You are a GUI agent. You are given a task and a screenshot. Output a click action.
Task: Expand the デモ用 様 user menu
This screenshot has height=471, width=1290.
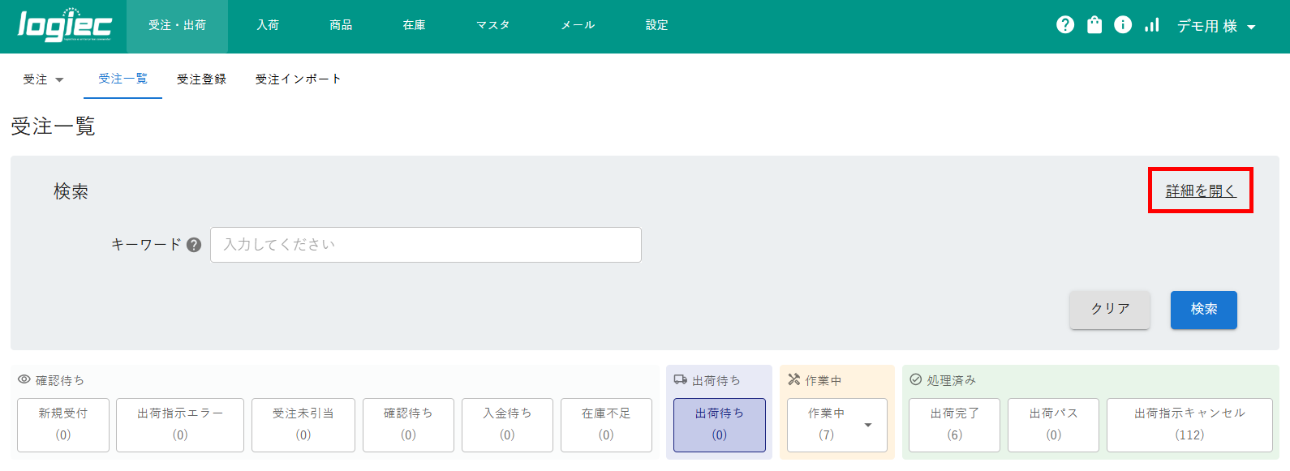coord(1216,26)
